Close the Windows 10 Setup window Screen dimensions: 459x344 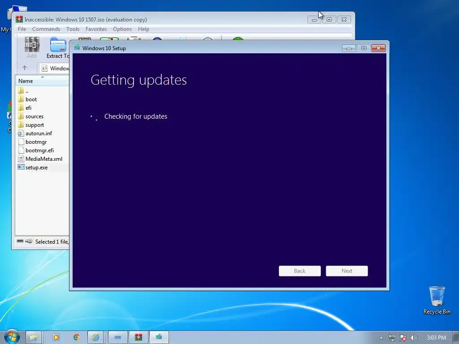click(x=378, y=48)
